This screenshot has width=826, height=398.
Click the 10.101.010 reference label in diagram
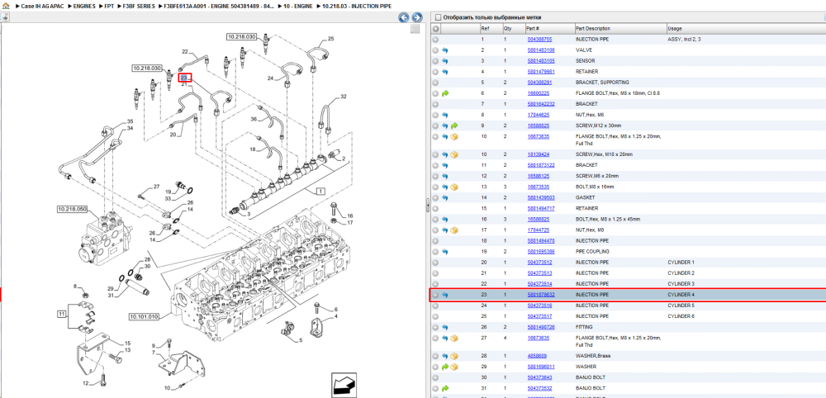[x=144, y=316]
